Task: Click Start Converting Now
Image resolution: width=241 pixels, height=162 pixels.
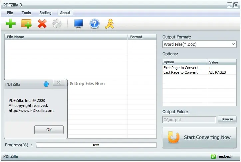Action: [199, 137]
